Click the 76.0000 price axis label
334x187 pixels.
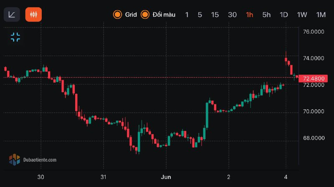(314, 32)
